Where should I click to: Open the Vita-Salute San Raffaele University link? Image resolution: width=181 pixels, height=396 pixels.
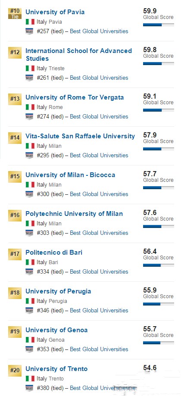click(x=80, y=136)
